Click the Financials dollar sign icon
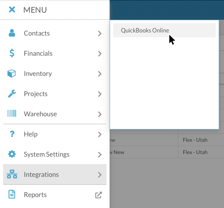The height and width of the screenshot is (208, 224). point(12,53)
